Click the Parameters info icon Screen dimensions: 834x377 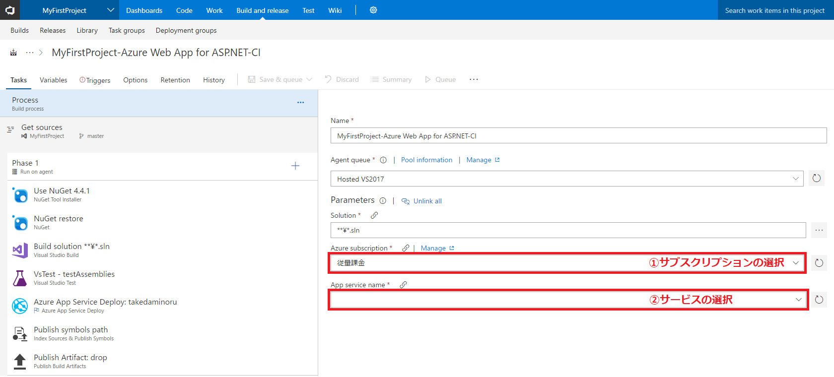click(383, 201)
